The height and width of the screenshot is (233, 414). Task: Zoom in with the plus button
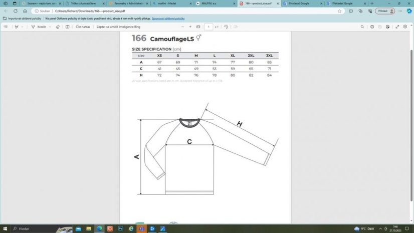point(190,27)
